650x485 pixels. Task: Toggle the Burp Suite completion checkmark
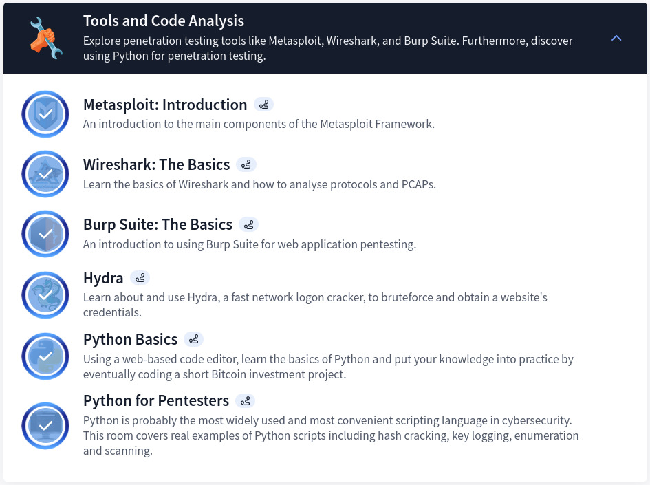coord(45,234)
